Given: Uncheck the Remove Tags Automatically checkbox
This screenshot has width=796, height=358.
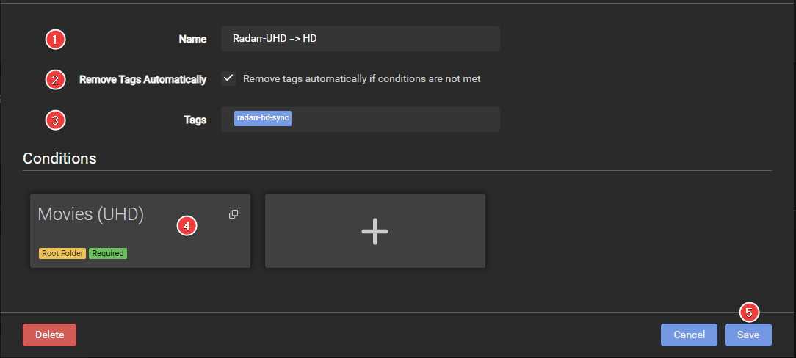Looking at the screenshot, I should coord(228,78).
